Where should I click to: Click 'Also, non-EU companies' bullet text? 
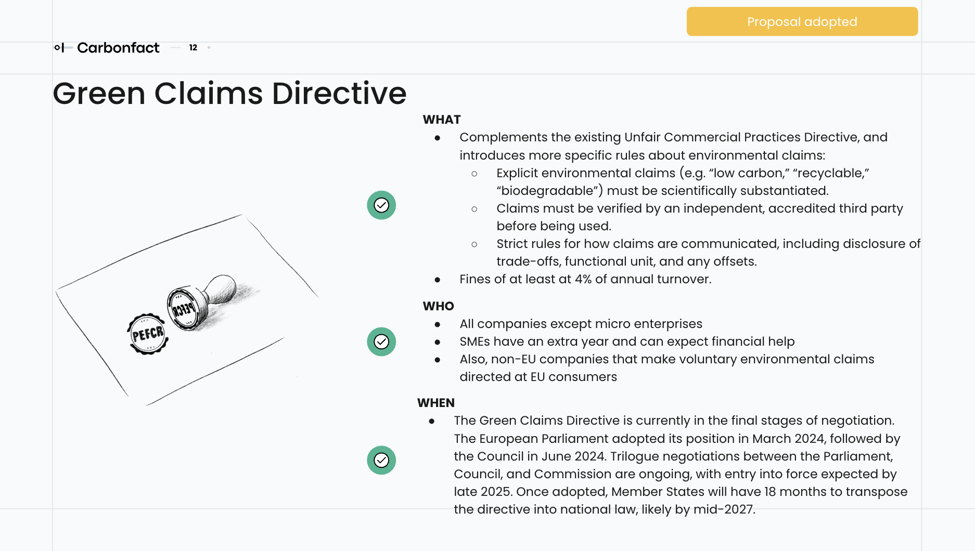(667, 368)
